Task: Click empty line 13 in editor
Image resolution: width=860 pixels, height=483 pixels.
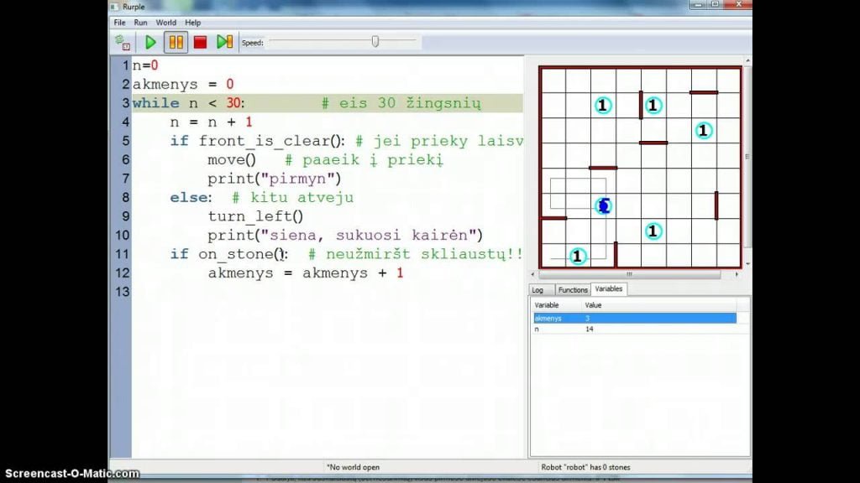Action: (x=328, y=292)
